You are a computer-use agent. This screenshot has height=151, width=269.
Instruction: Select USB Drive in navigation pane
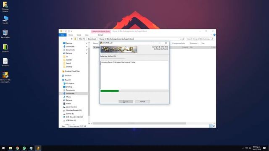click(x=71, y=120)
